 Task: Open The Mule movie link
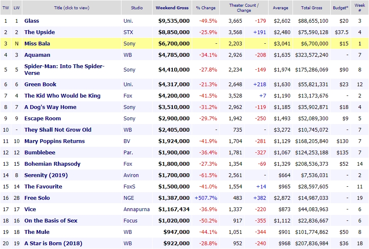point(37,232)
